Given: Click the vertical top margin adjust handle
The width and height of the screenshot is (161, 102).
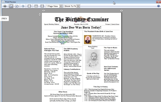Looking at the screenshot, I should pos(40,14).
